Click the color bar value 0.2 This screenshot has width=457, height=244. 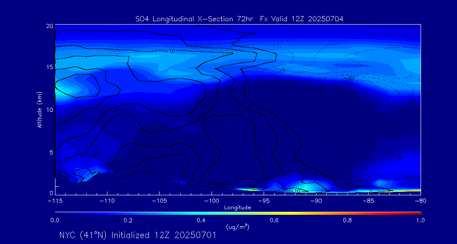tap(128, 220)
